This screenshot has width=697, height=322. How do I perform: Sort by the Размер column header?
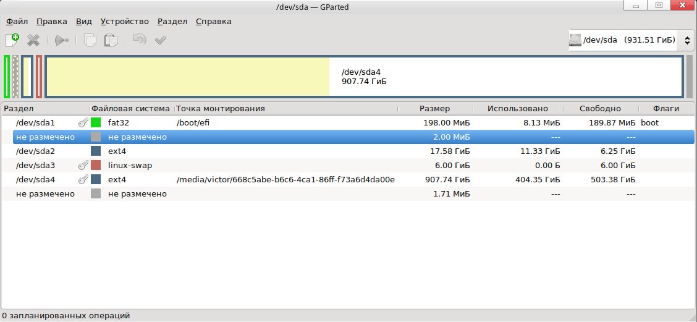434,108
